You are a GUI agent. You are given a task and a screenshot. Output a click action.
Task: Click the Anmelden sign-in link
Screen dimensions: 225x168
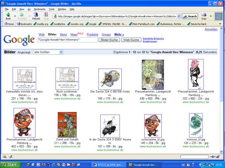tap(211, 29)
